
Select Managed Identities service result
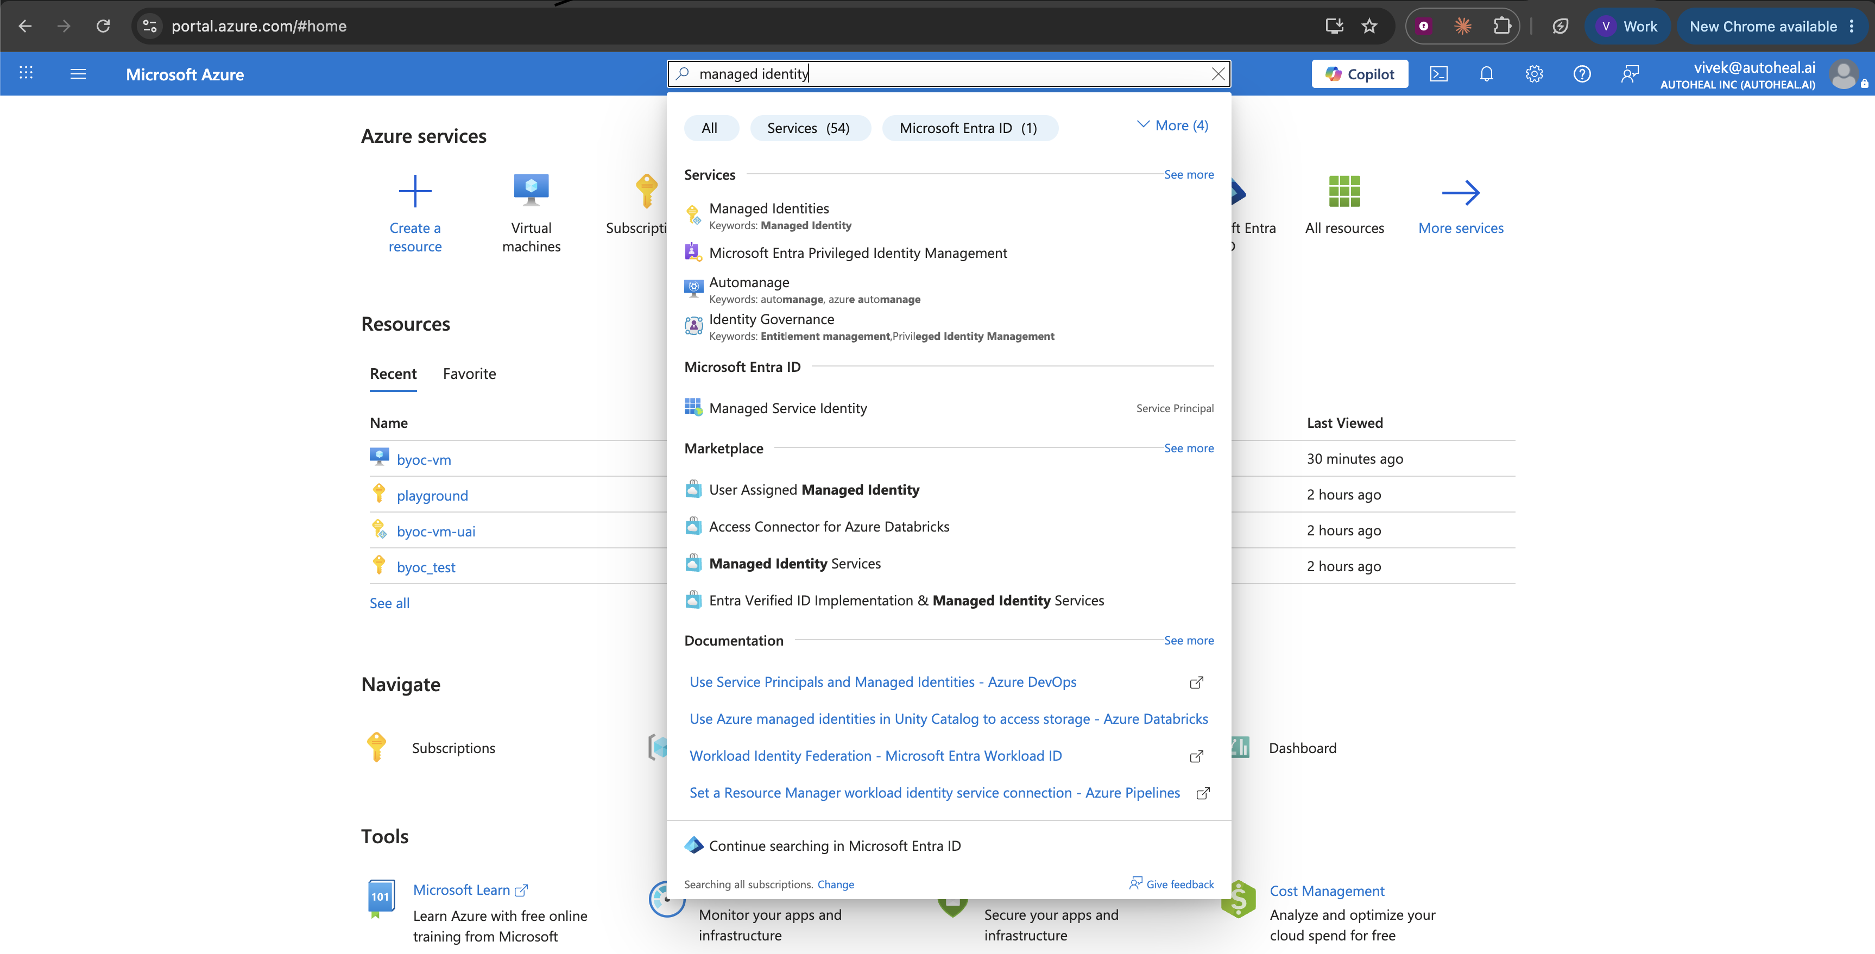[x=949, y=216]
